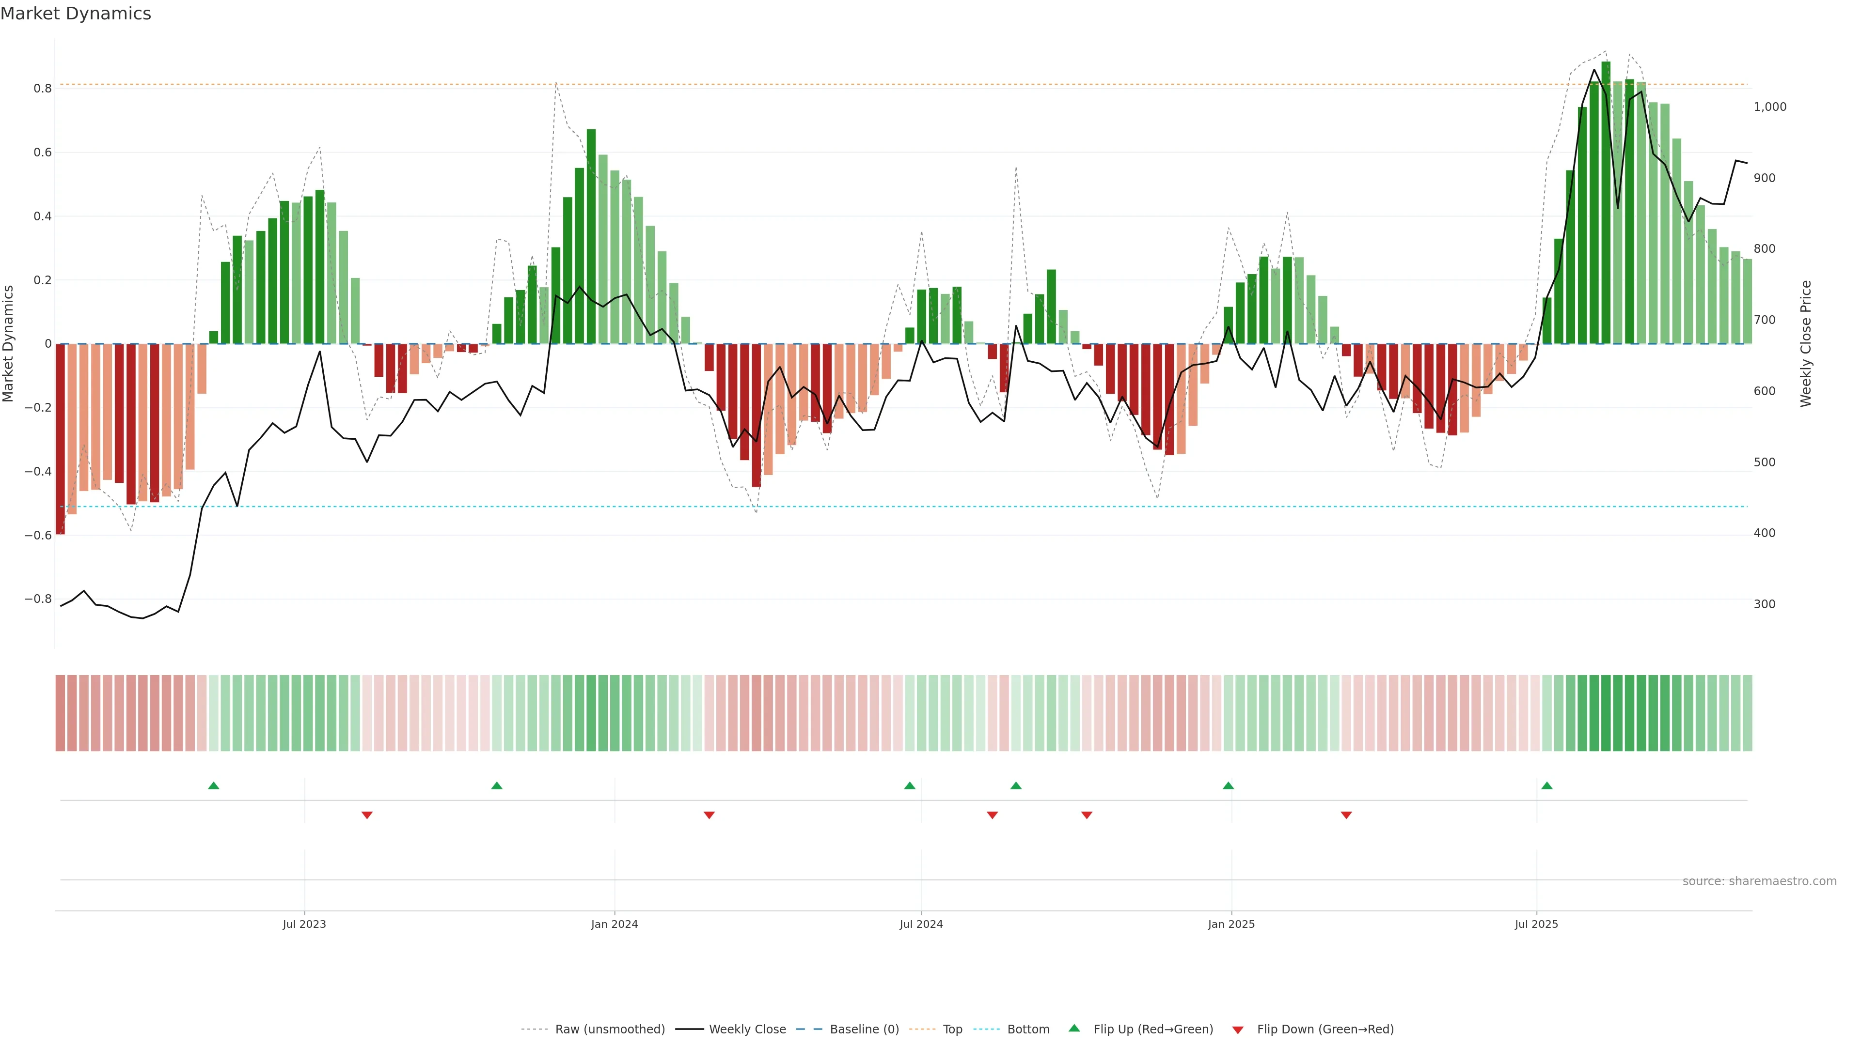Click the leftmost dark red bar reaching -0.6
Viewport: 1861px width, 1046px height.
click(x=60, y=439)
